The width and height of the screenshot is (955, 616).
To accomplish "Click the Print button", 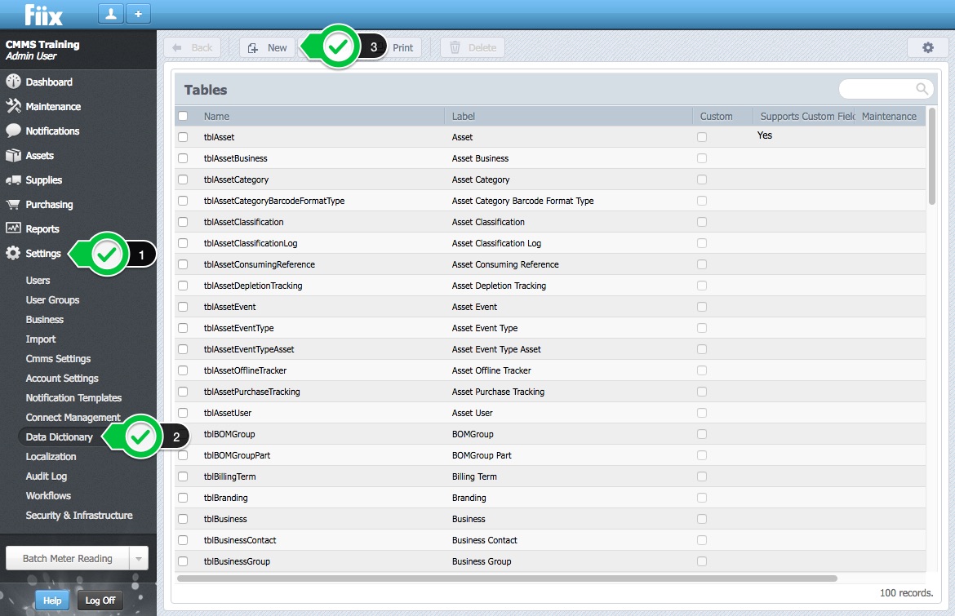I will click(x=402, y=47).
